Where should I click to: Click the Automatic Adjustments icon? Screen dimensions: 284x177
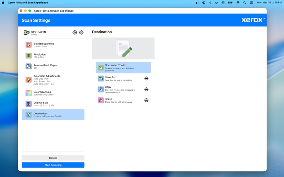click(29, 80)
